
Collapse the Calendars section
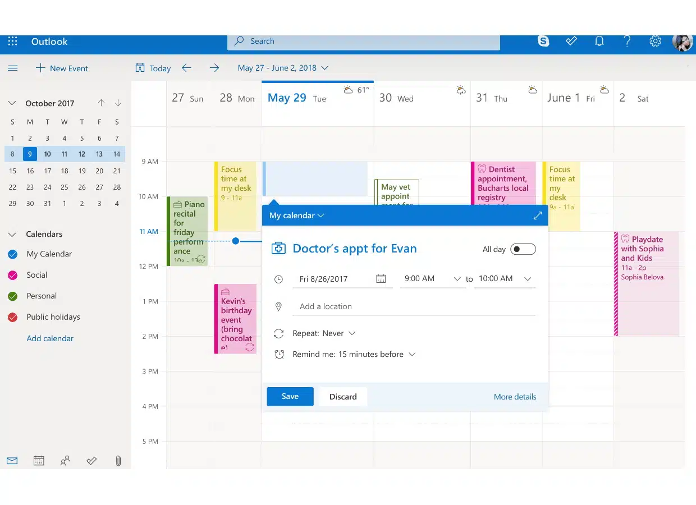12,234
